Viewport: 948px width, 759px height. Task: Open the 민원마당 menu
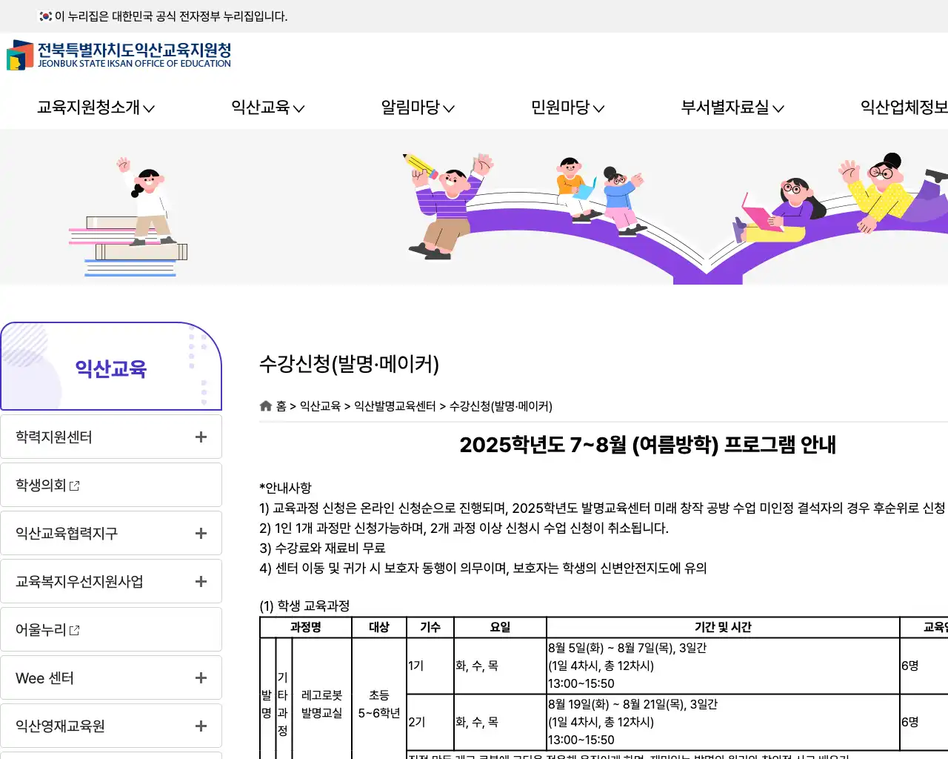[567, 107]
